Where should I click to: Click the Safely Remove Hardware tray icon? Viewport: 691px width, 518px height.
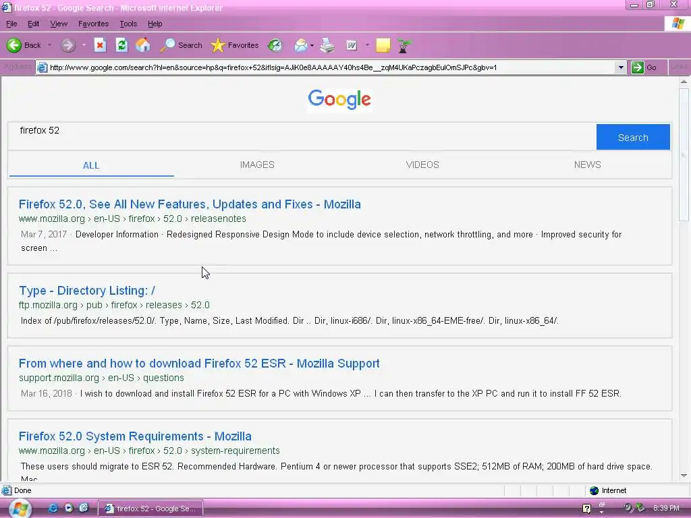point(640,508)
